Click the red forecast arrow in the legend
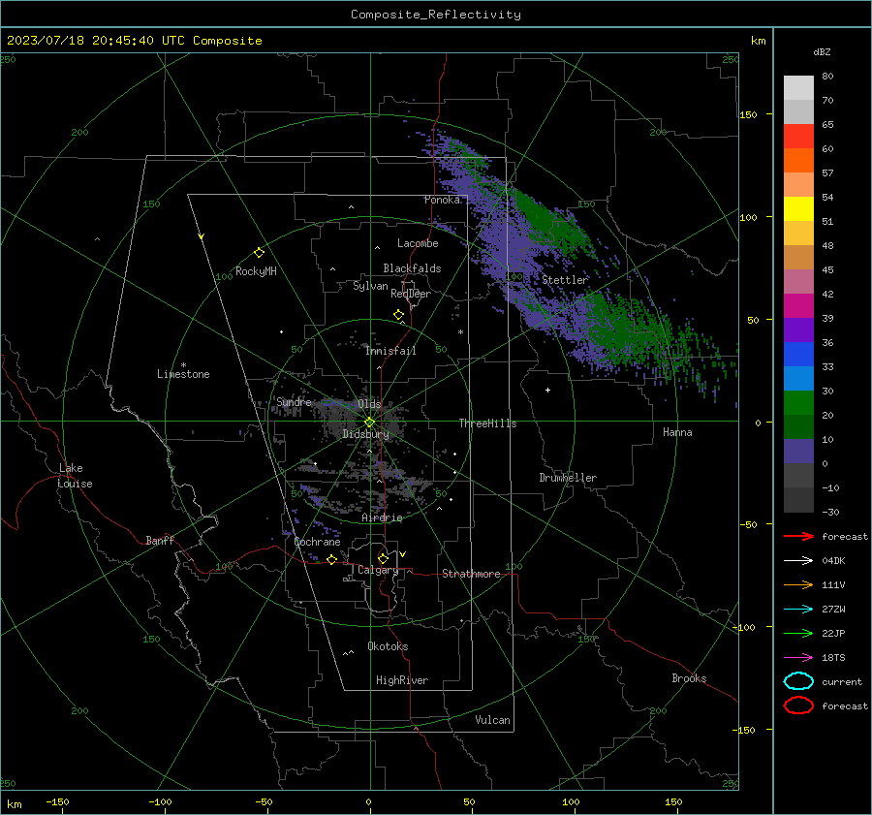Screen dimensions: 872x815 (798, 536)
